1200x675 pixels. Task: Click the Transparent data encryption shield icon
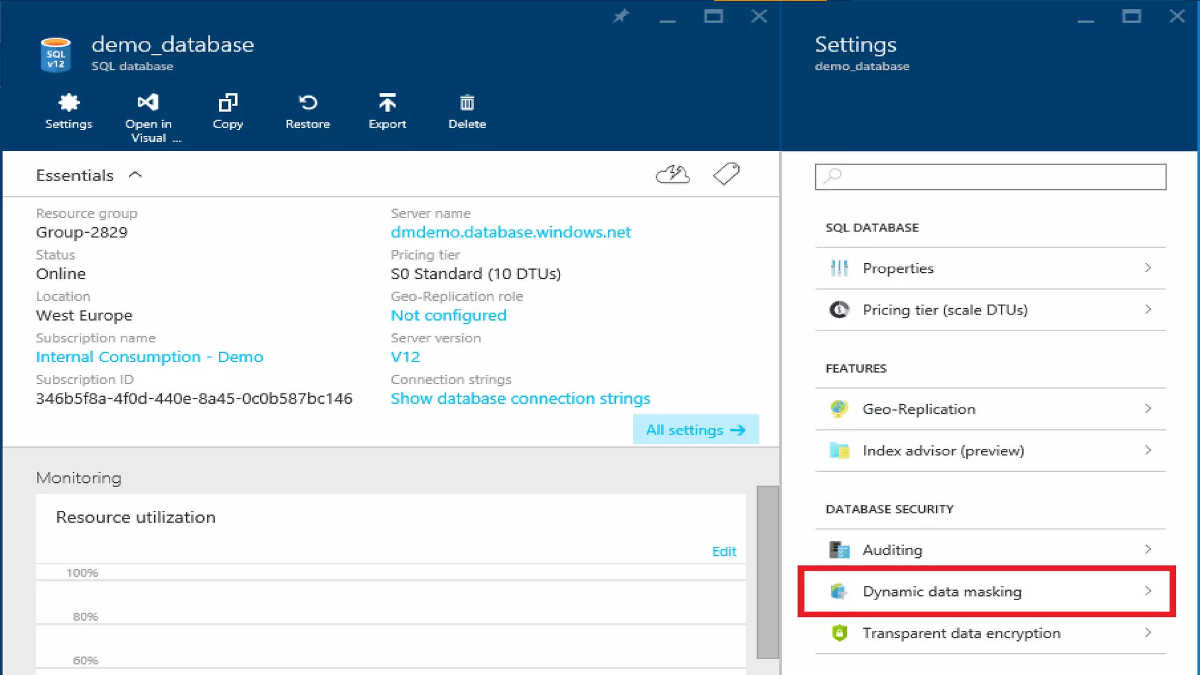coord(839,633)
